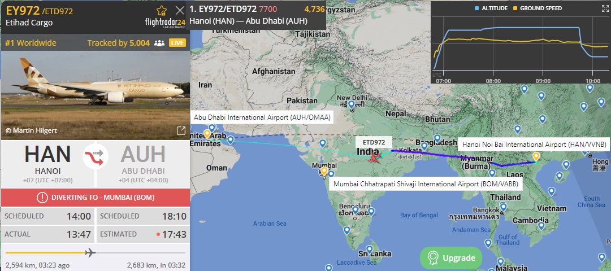Click the flight progress bar plane marker
The height and width of the screenshot is (271, 611).
90,252
